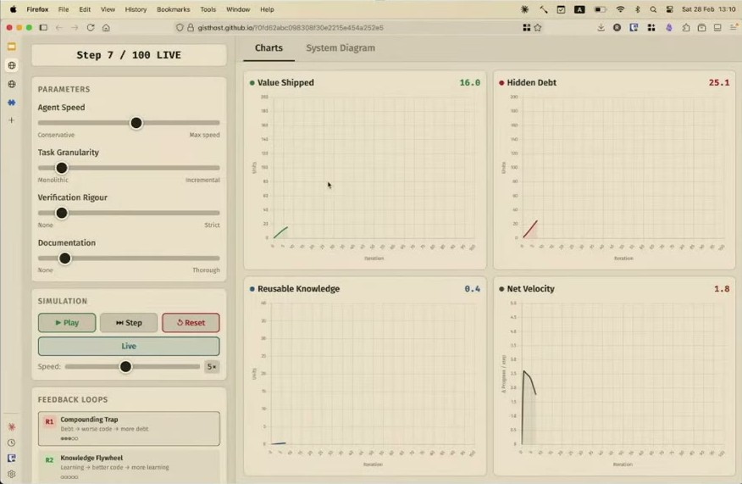Open the Window menu

pos(237,9)
